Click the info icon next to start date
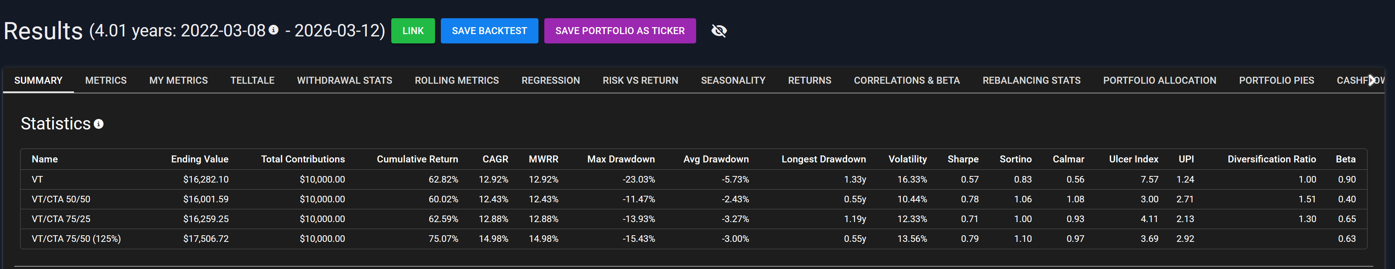The height and width of the screenshot is (269, 1395). pyautogui.click(x=273, y=30)
